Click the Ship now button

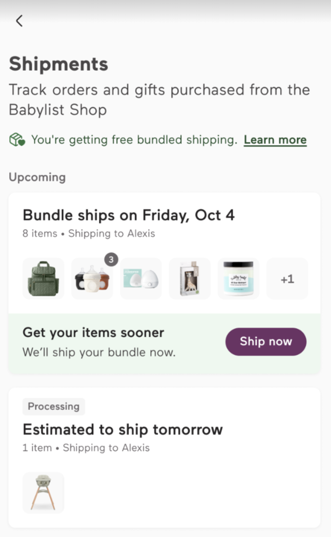pos(265,341)
